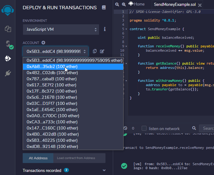This screenshot has width=214, height=175.
Task: Select account 0xdD8...92148
Action: pos(73,147)
